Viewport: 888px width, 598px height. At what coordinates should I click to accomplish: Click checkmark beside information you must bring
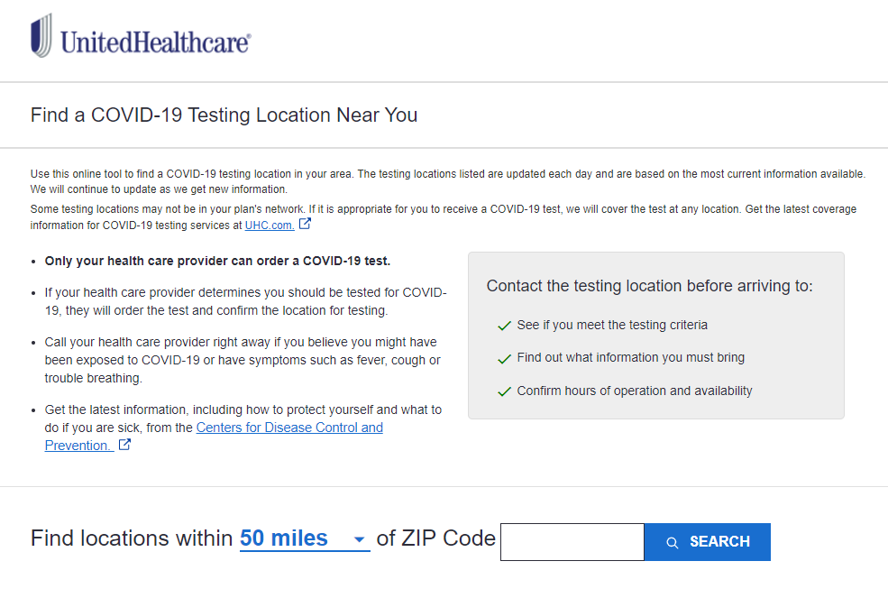click(x=504, y=359)
